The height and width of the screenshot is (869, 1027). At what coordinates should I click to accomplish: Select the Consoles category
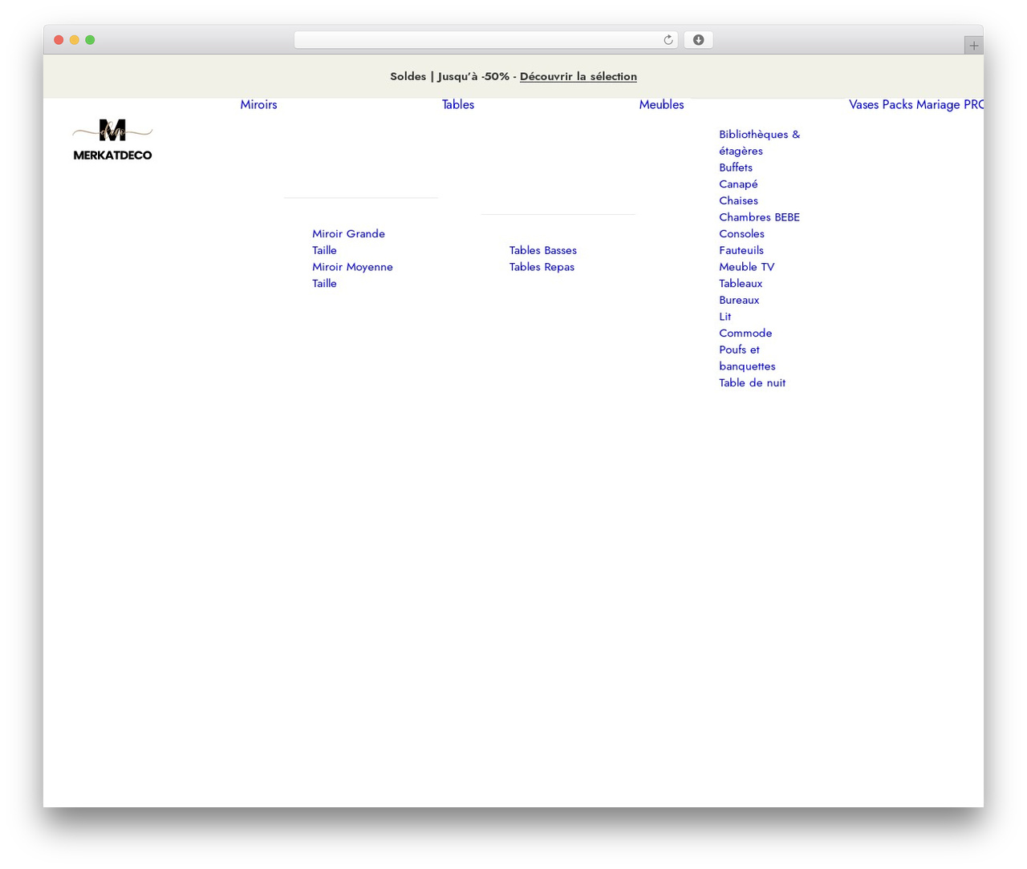tap(741, 234)
